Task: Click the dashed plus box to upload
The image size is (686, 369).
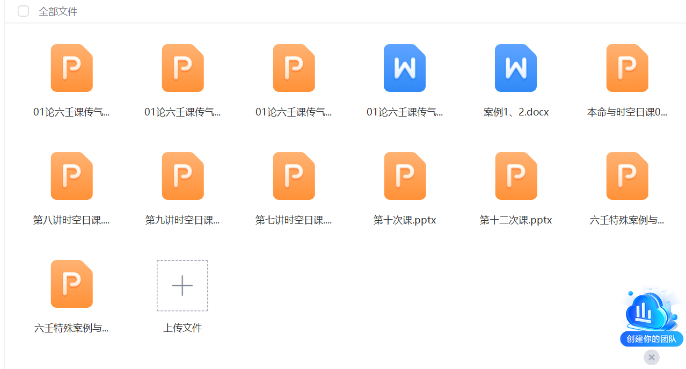Action: point(183,286)
